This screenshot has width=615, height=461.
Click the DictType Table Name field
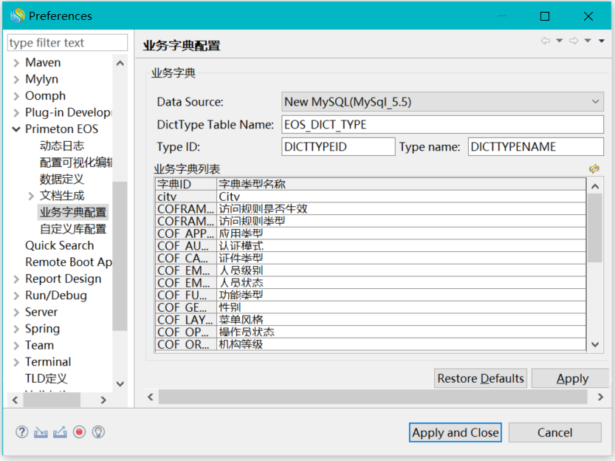pyautogui.click(x=443, y=125)
